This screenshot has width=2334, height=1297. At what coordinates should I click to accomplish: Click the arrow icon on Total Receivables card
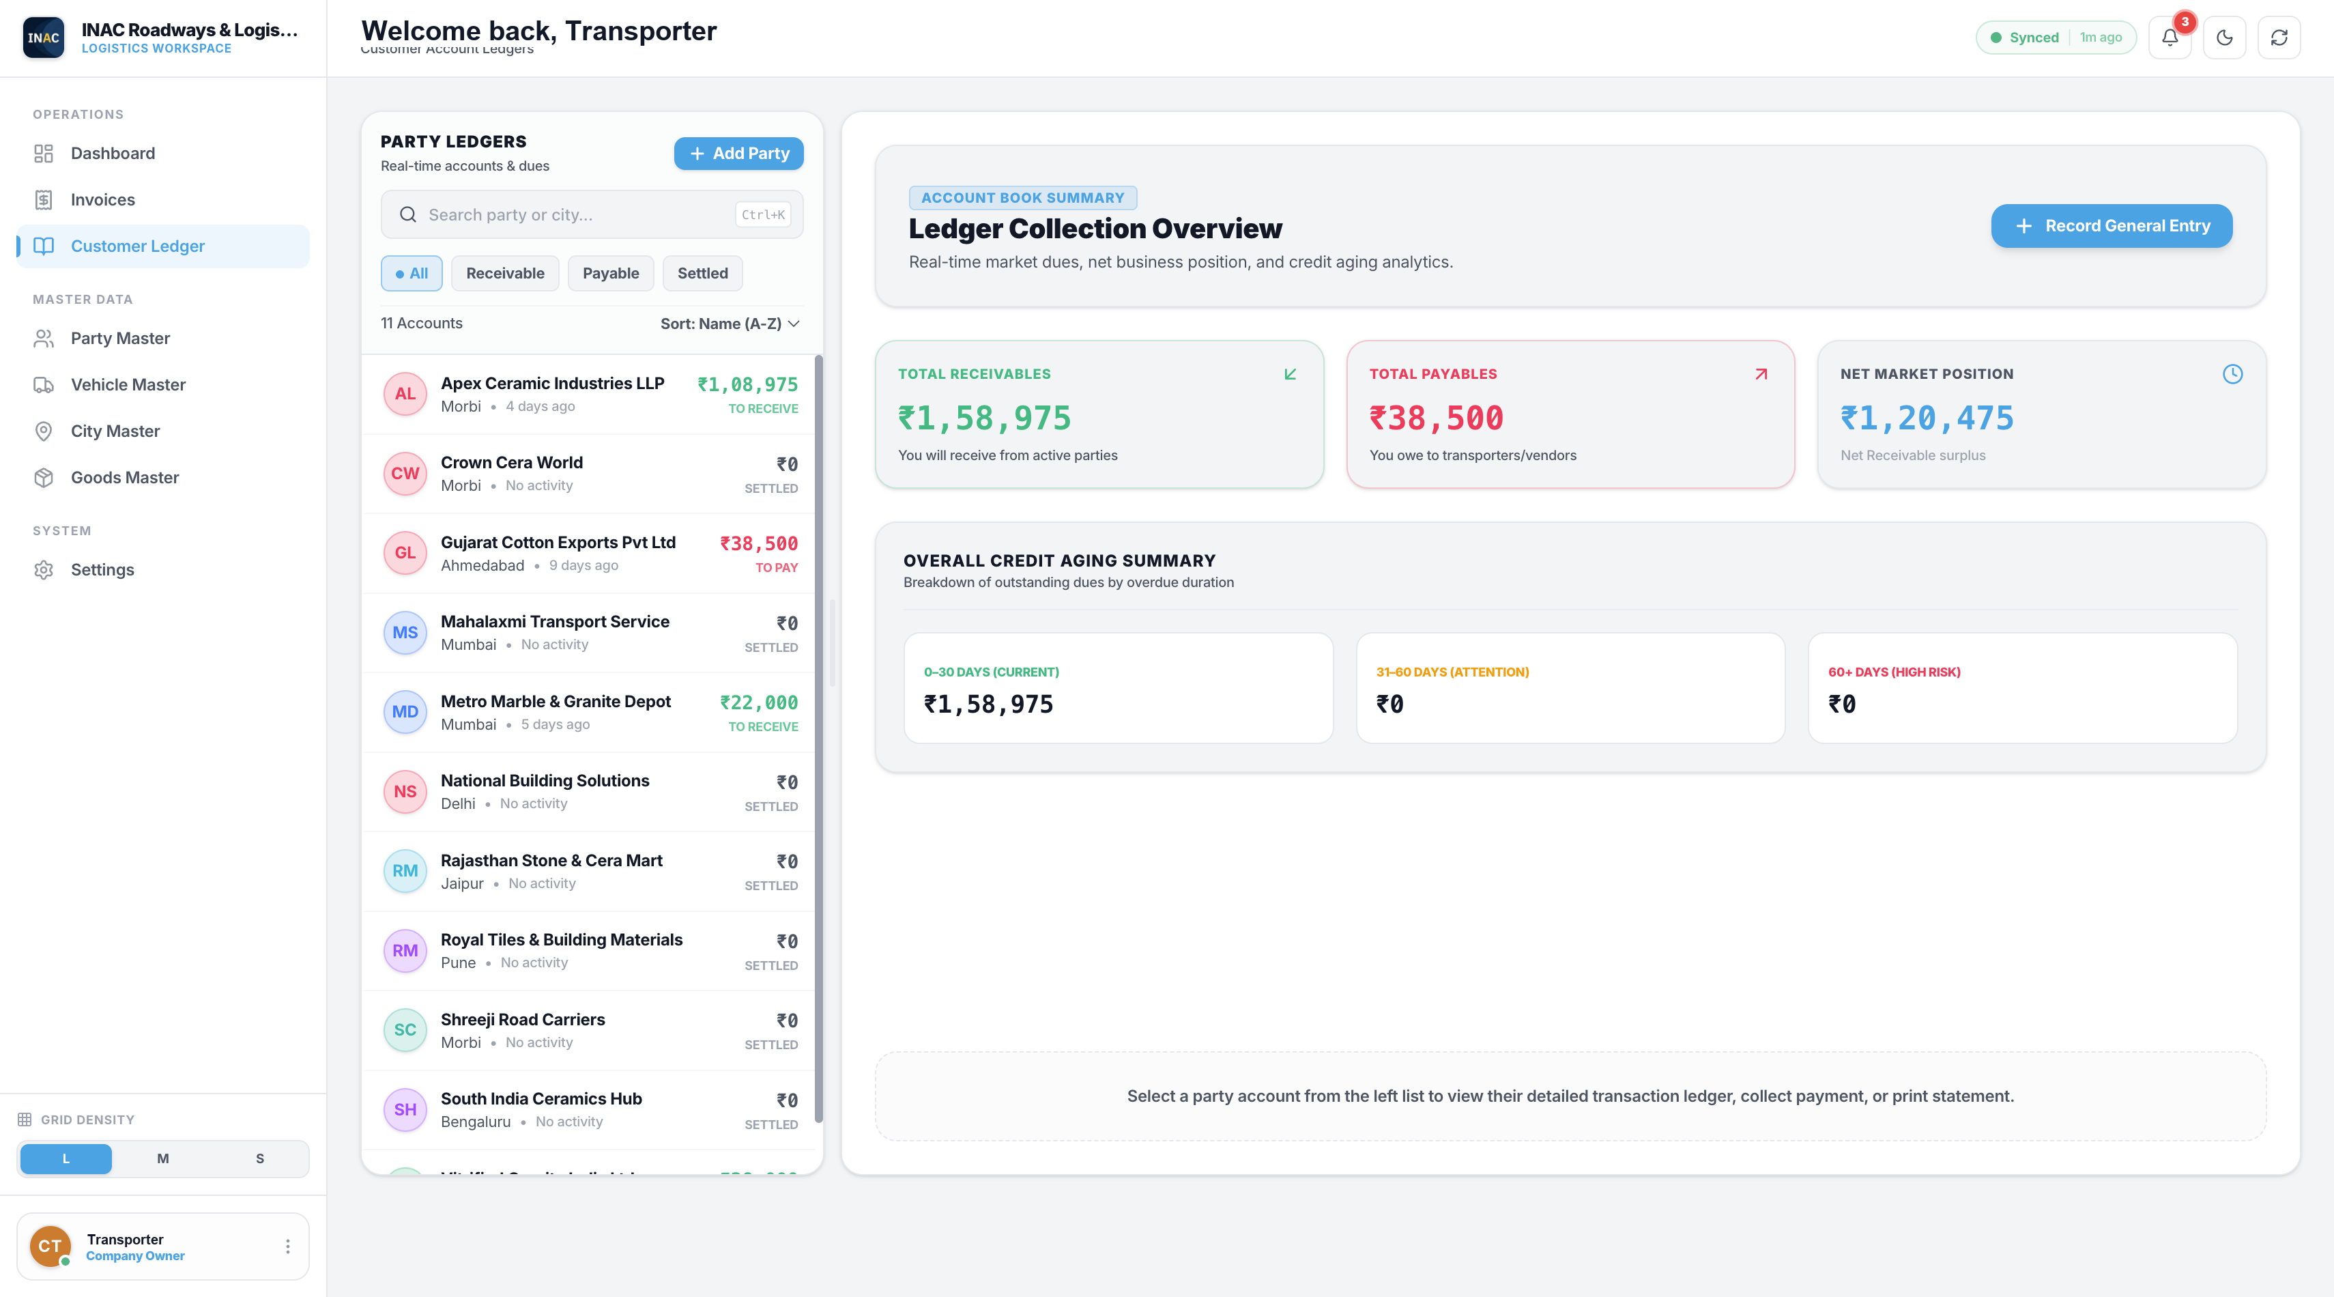click(1291, 373)
